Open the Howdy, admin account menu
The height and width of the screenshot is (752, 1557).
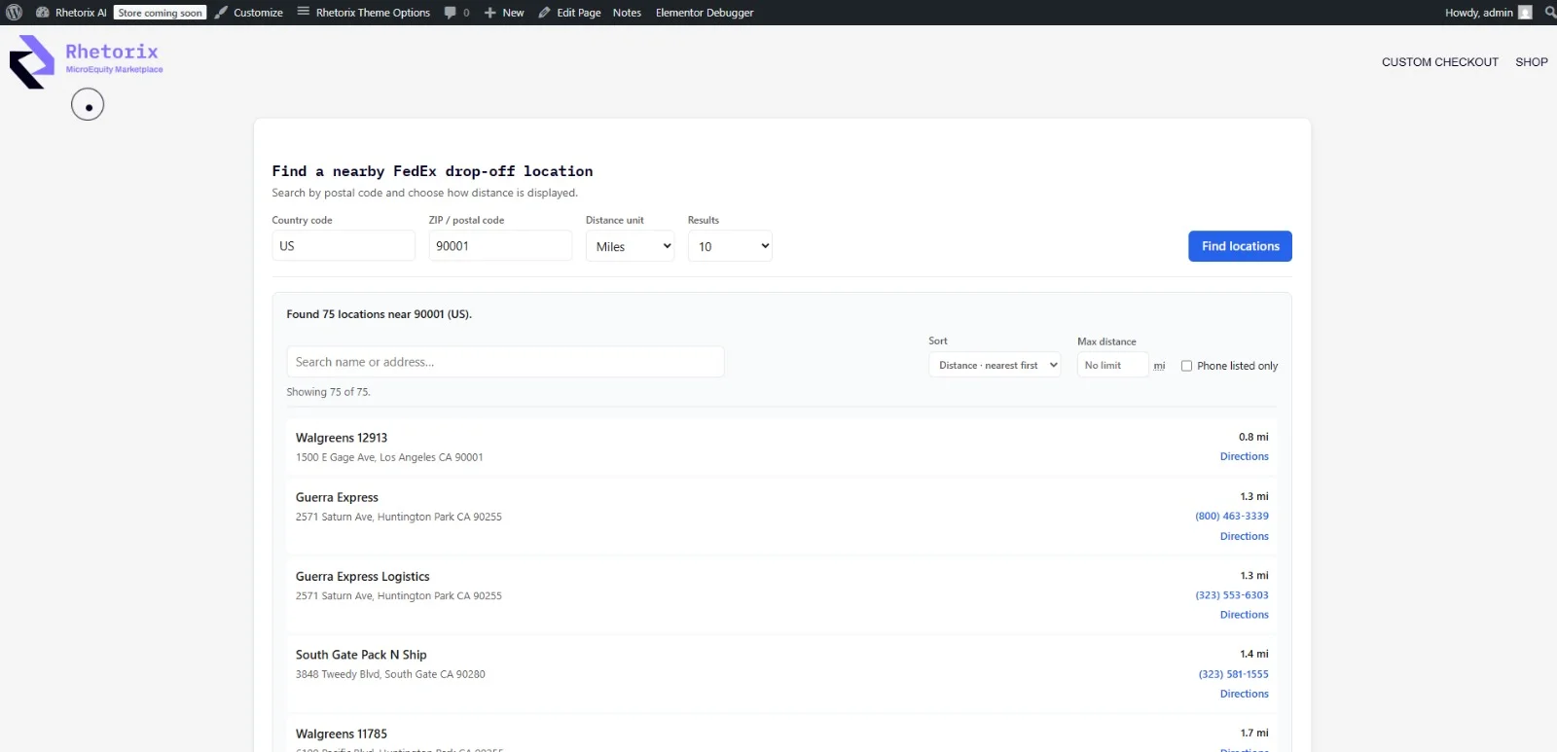click(x=1488, y=13)
